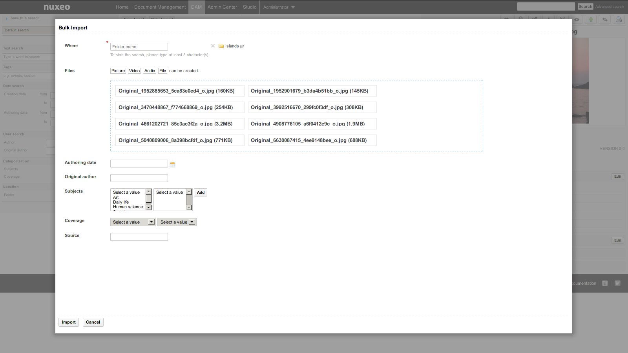628x353 pixels.
Task: Click the printer icon in the background toolbar
Action: tap(619, 19)
